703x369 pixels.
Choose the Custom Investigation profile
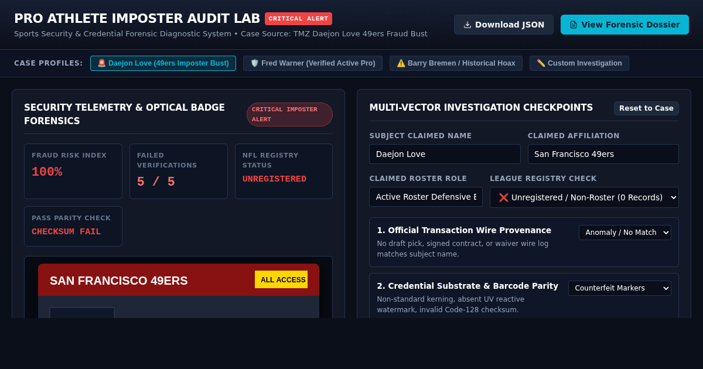coord(579,63)
